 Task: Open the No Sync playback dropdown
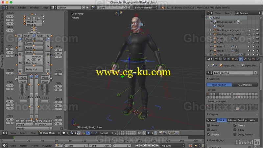point(173,145)
